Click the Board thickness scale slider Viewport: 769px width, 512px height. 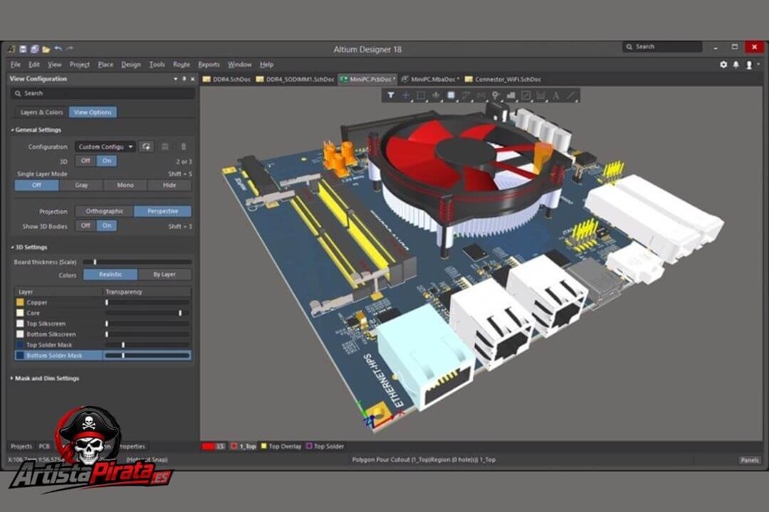(137, 262)
